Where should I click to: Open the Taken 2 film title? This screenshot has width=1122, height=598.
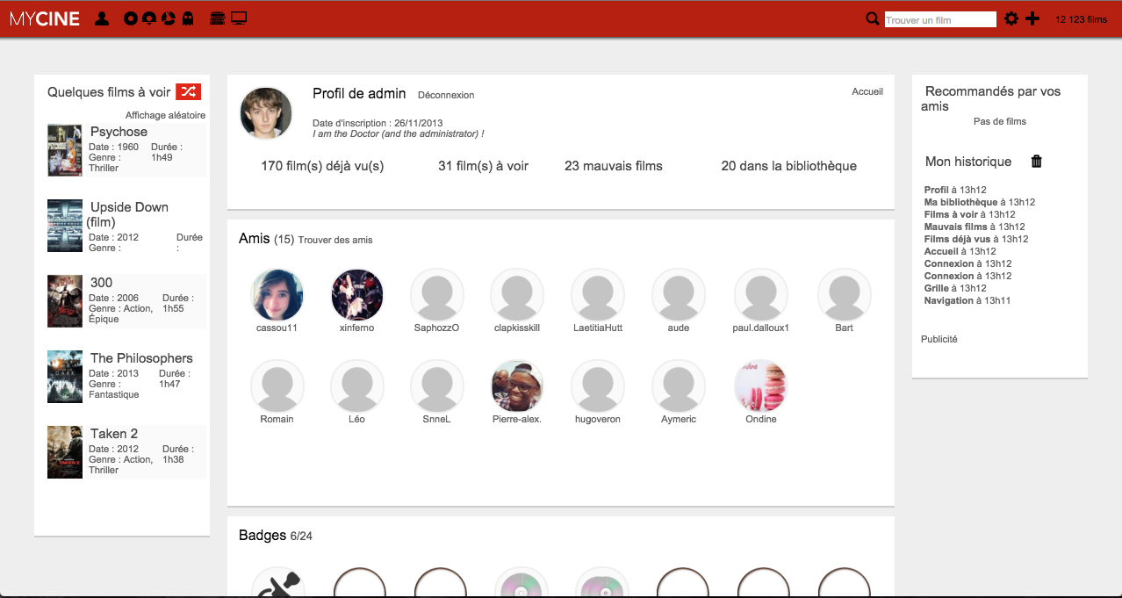coord(114,434)
